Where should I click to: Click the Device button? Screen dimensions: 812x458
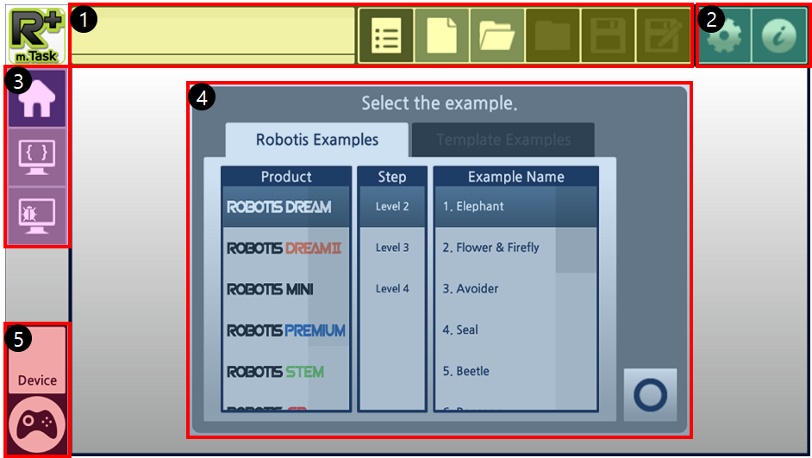click(37, 360)
